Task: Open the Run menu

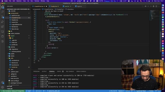Action: tap(32, 1)
